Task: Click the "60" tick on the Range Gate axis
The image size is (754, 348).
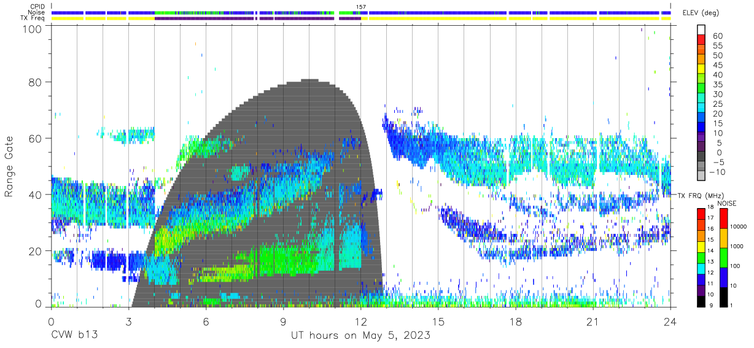Action: point(35,138)
